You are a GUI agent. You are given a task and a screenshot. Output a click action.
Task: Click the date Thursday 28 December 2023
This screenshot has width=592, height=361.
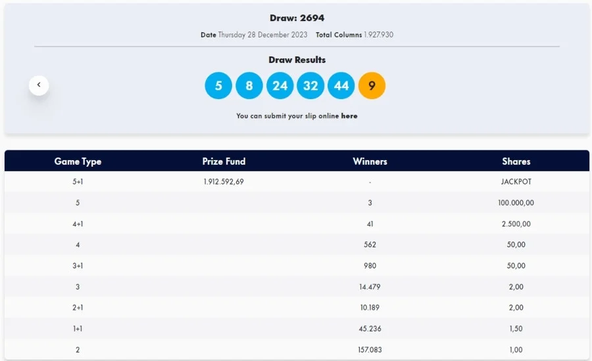(x=262, y=35)
